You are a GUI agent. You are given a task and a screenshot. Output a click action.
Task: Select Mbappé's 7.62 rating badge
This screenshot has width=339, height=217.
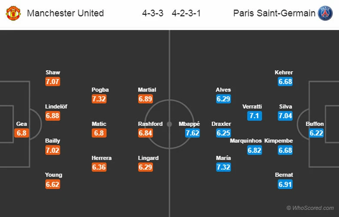pyautogui.click(x=192, y=133)
